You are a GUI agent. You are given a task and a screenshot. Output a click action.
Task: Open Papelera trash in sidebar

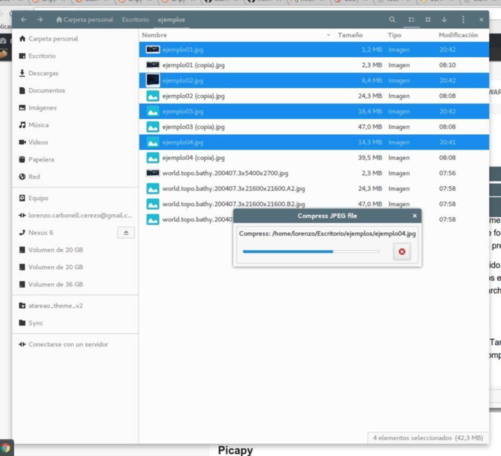pyautogui.click(x=41, y=159)
